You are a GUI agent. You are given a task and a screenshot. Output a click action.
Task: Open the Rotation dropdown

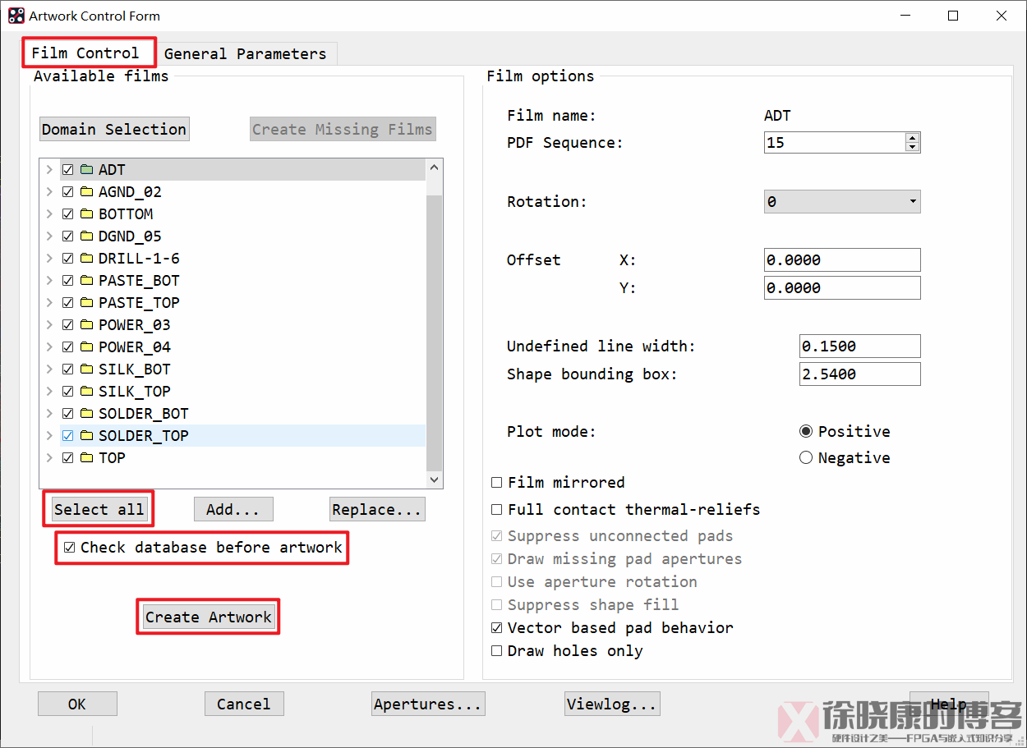coord(841,202)
